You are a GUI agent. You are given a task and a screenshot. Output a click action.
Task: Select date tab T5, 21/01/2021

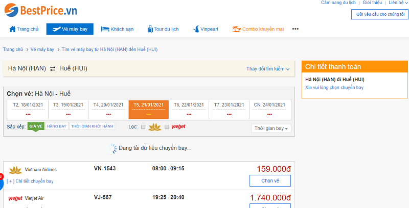(149, 110)
